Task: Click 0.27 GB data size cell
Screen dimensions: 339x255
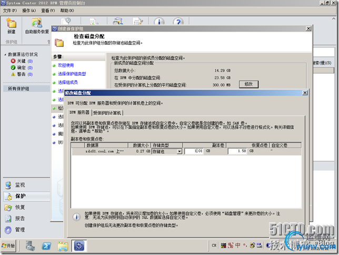Action: (143, 151)
